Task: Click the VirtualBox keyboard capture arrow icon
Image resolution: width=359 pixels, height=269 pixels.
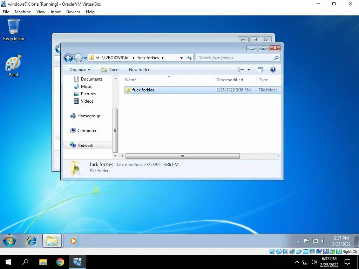Action: [339, 251]
